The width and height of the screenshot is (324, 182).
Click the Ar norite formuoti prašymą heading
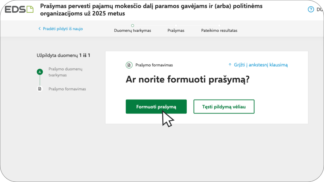(188, 80)
